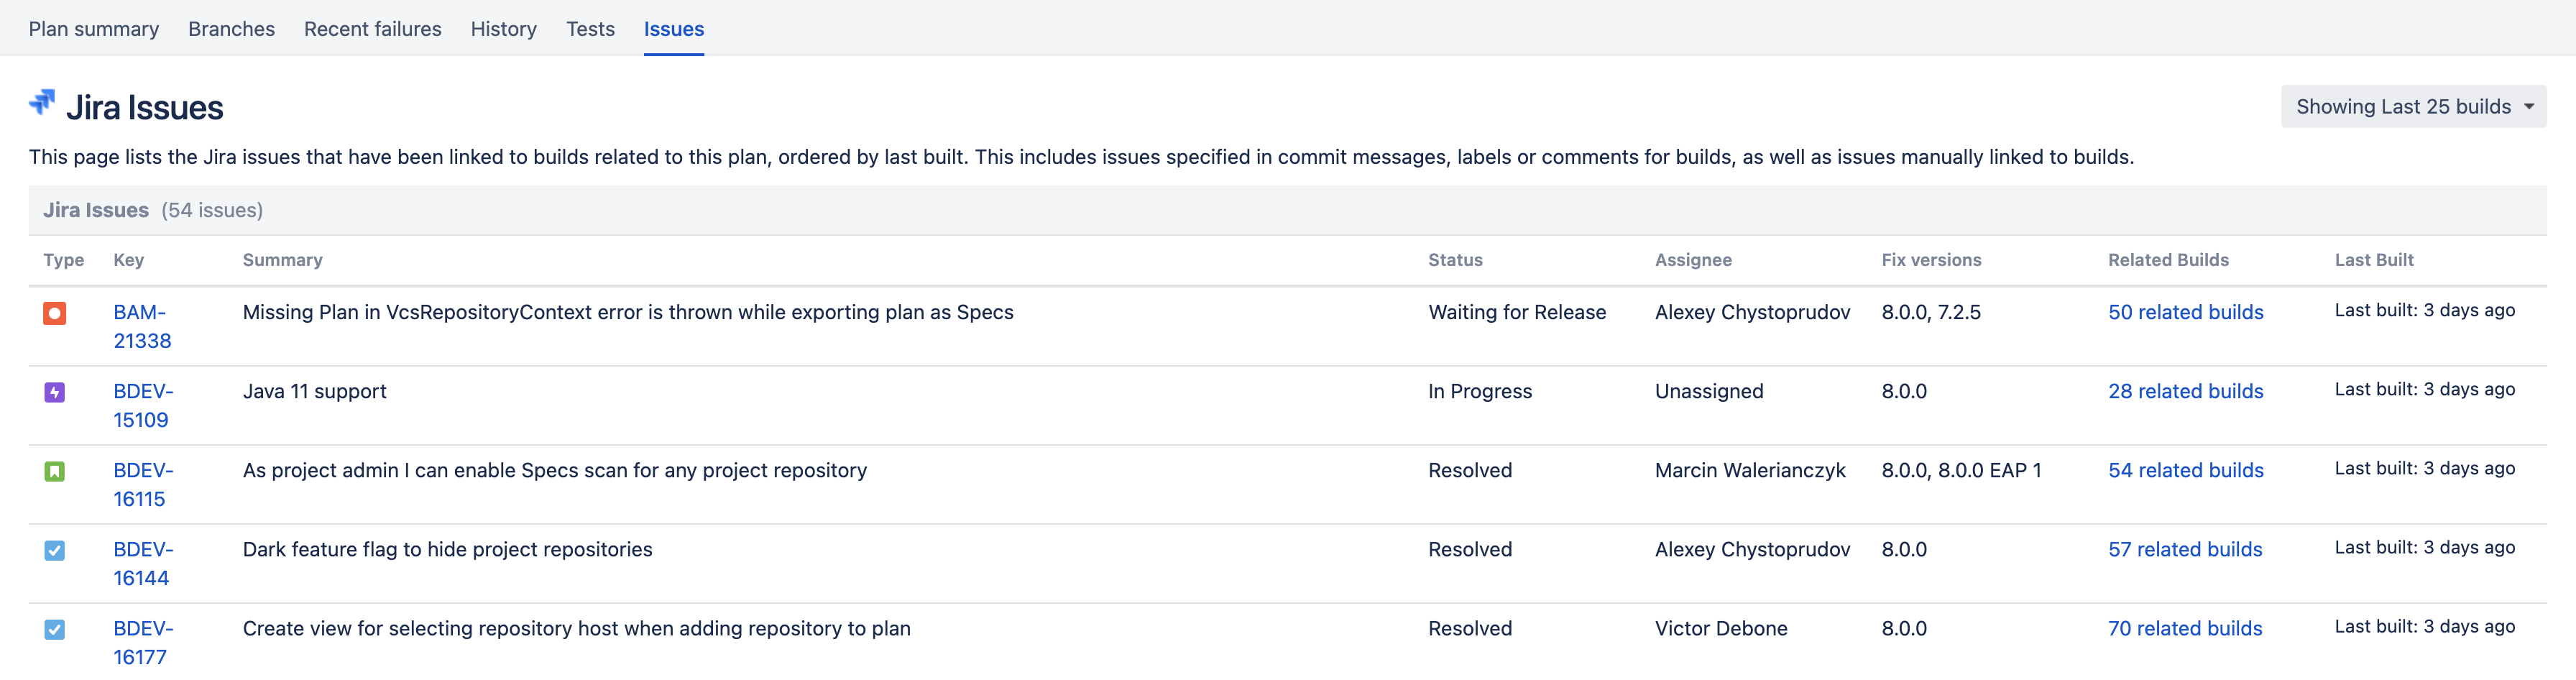Image resolution: width=2576 pixels, height=680 pixels.
Task: Click the Fix versions column header
Action: (1931, 260)
